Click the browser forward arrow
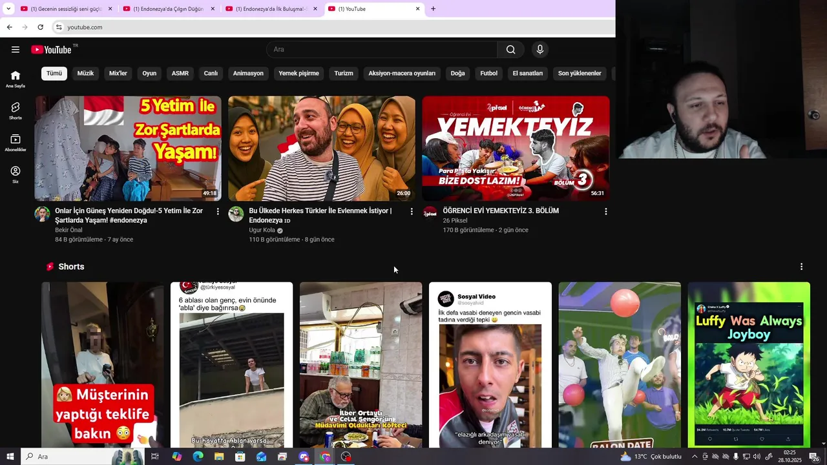This screenshot has height=465, width=827. pyautogui.click(x=25, y=27)
